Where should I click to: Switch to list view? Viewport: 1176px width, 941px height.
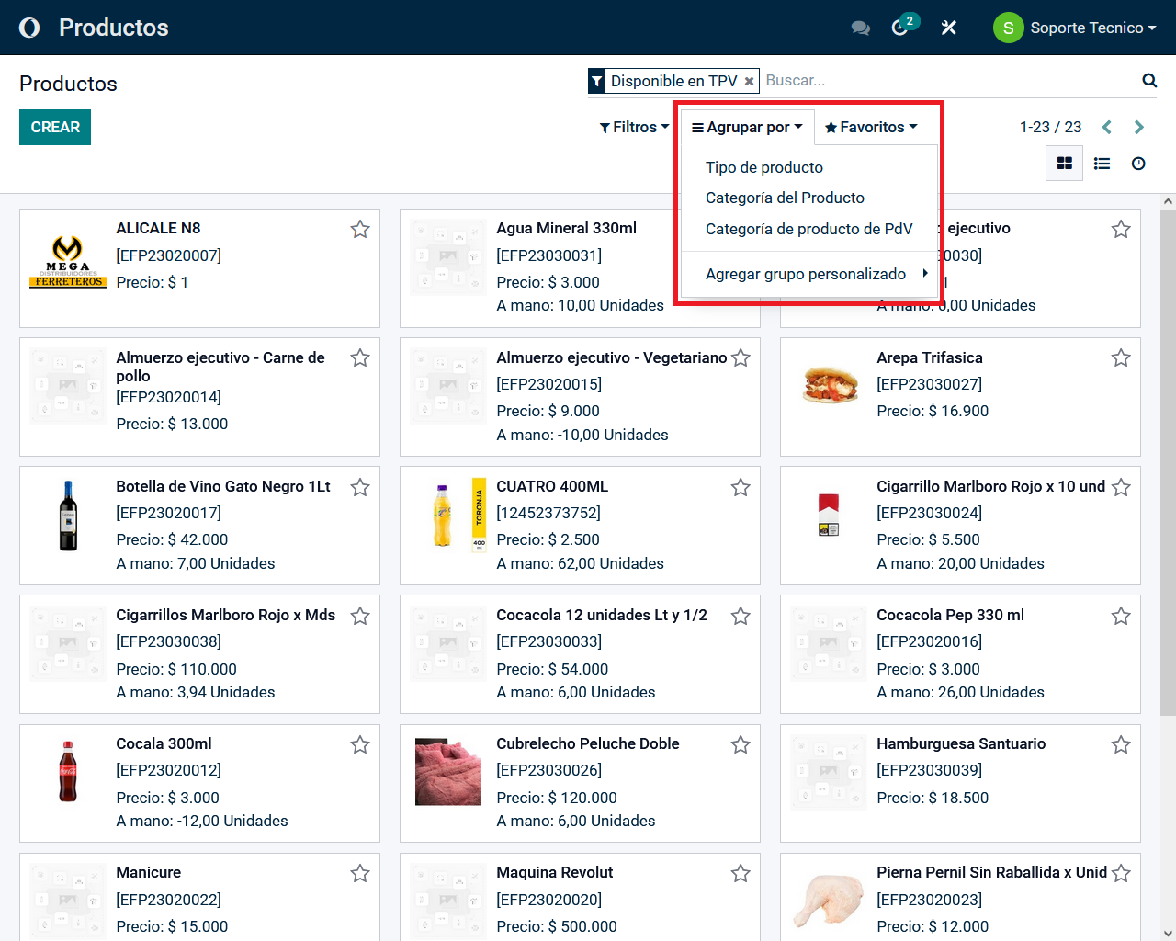click(1102, 164)
